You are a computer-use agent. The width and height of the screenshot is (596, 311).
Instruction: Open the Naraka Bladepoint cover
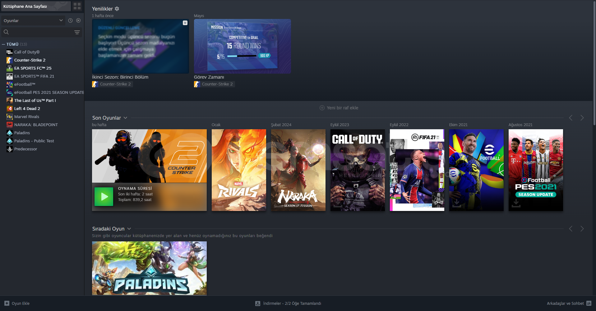point(298,170)
